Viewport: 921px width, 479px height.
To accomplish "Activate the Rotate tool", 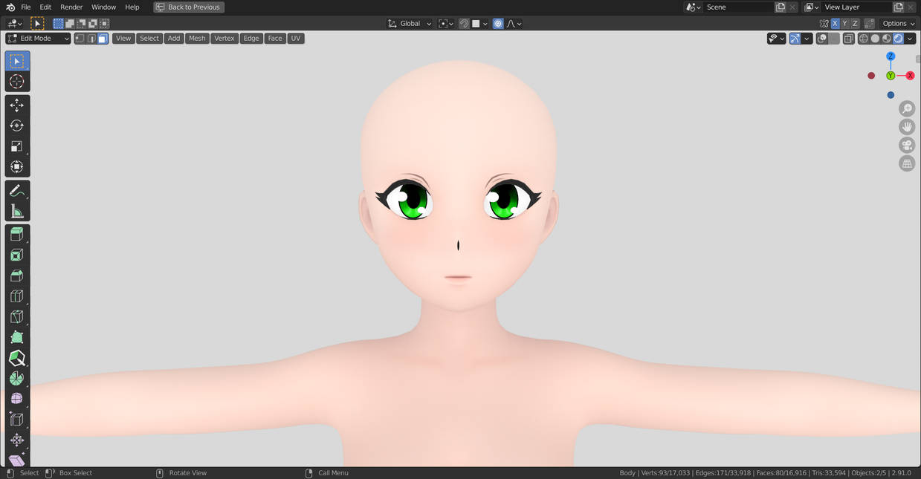I will (x=17, y=126).
